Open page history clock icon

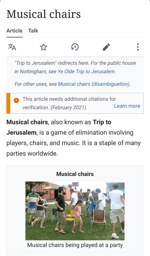(x=75, y=47)
